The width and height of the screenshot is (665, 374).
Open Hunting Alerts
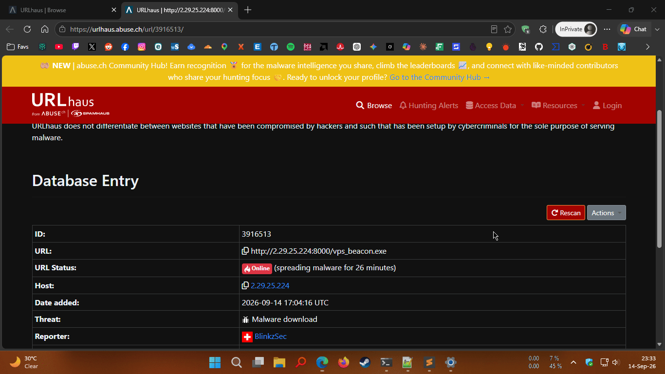pyautogui.click(x=429, y=105)
